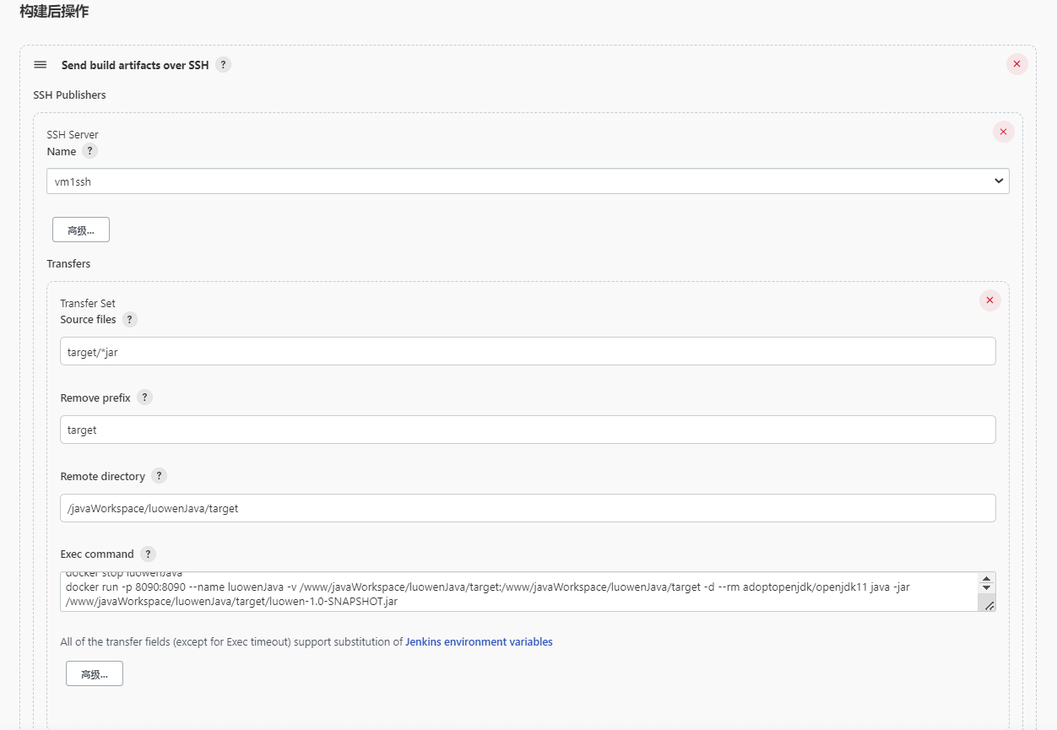
Task: Show help for Exec command
Action: (x=148, y=554)
